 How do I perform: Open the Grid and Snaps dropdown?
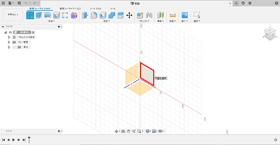coord(155,131)
